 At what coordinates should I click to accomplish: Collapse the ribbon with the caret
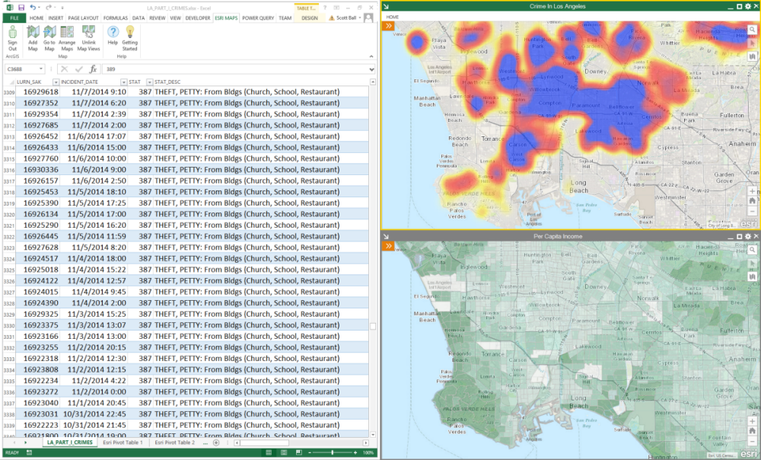(371, 56)
